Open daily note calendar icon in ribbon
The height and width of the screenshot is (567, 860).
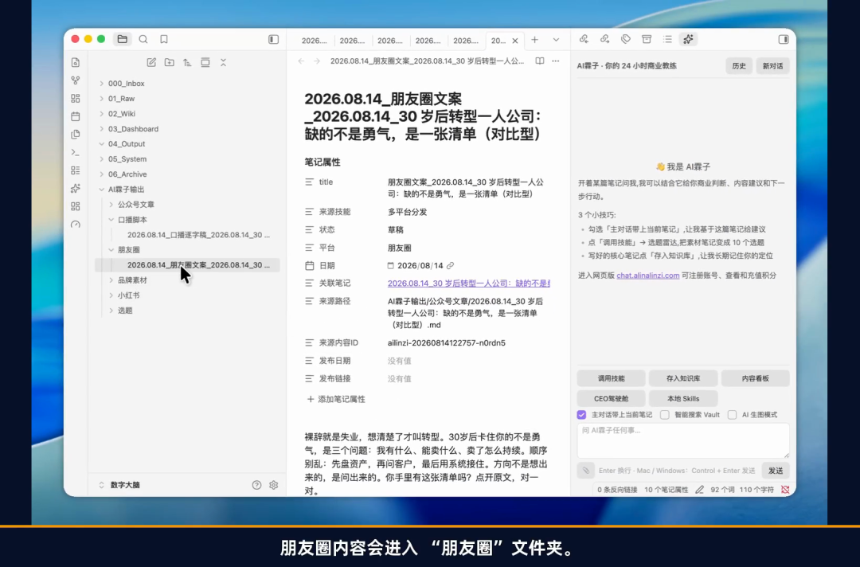coord(76,116)
